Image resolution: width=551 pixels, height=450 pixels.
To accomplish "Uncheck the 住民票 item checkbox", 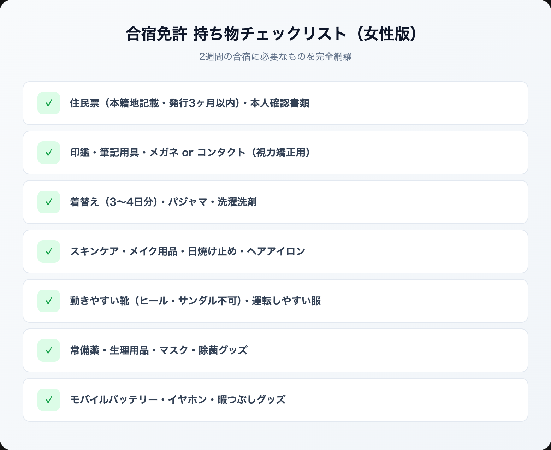I will (x=49, y=103).
